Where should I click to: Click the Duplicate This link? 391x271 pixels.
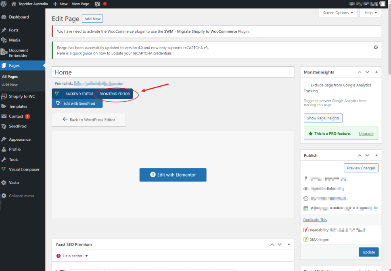315,220
